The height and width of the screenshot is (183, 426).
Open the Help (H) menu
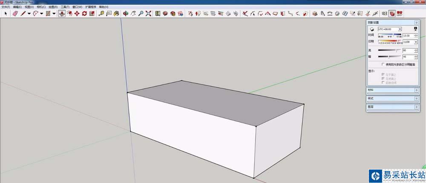(104, 7)
